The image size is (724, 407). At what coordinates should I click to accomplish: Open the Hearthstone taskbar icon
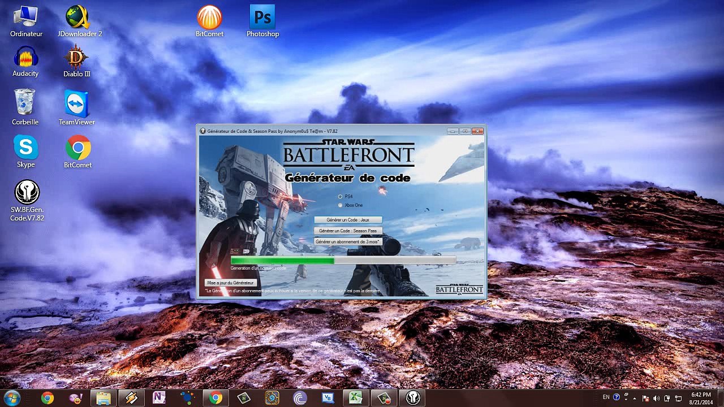click(272, 398)
